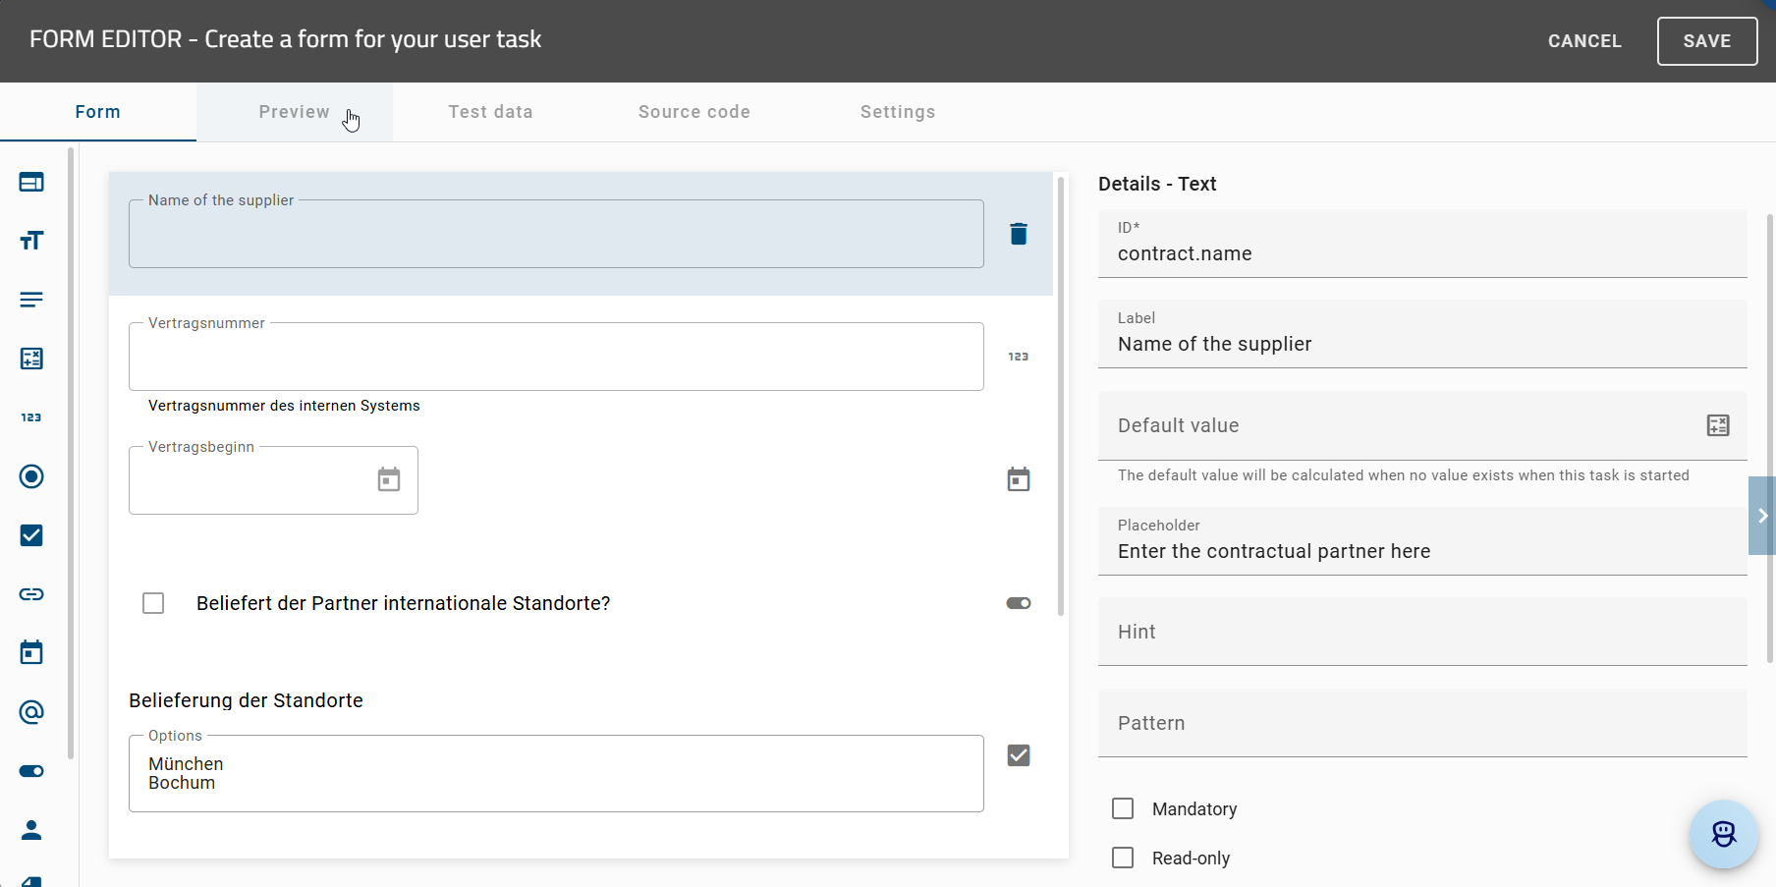Enable the Mandatory checkbox
The image size is (1776, 887).
[1123, 807]
